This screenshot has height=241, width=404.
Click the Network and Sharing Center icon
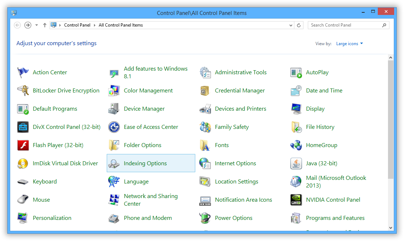[x=114, y=200]
